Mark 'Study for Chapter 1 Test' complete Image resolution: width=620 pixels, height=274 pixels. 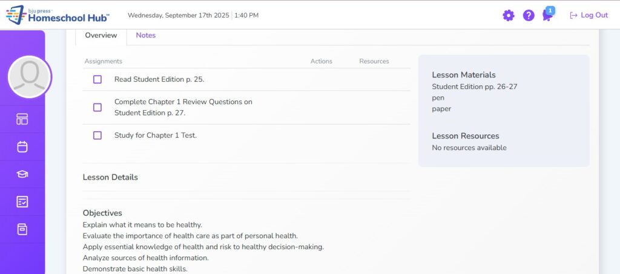click(x=97, y=135)
